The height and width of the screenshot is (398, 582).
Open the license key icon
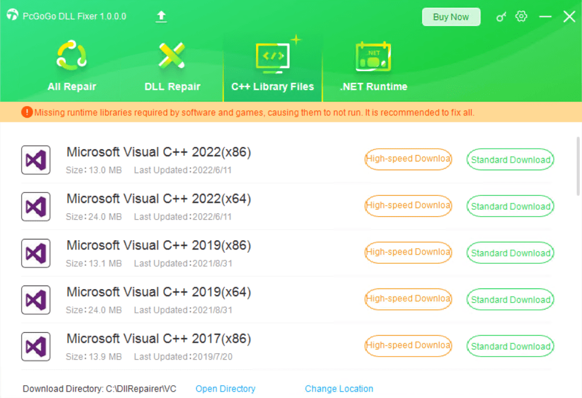[x=501, y=17]
